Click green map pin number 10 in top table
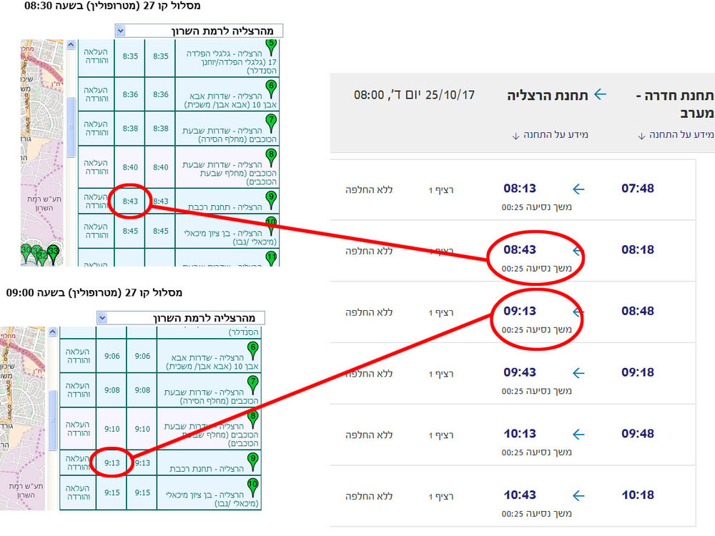 (x=271, y=225)
